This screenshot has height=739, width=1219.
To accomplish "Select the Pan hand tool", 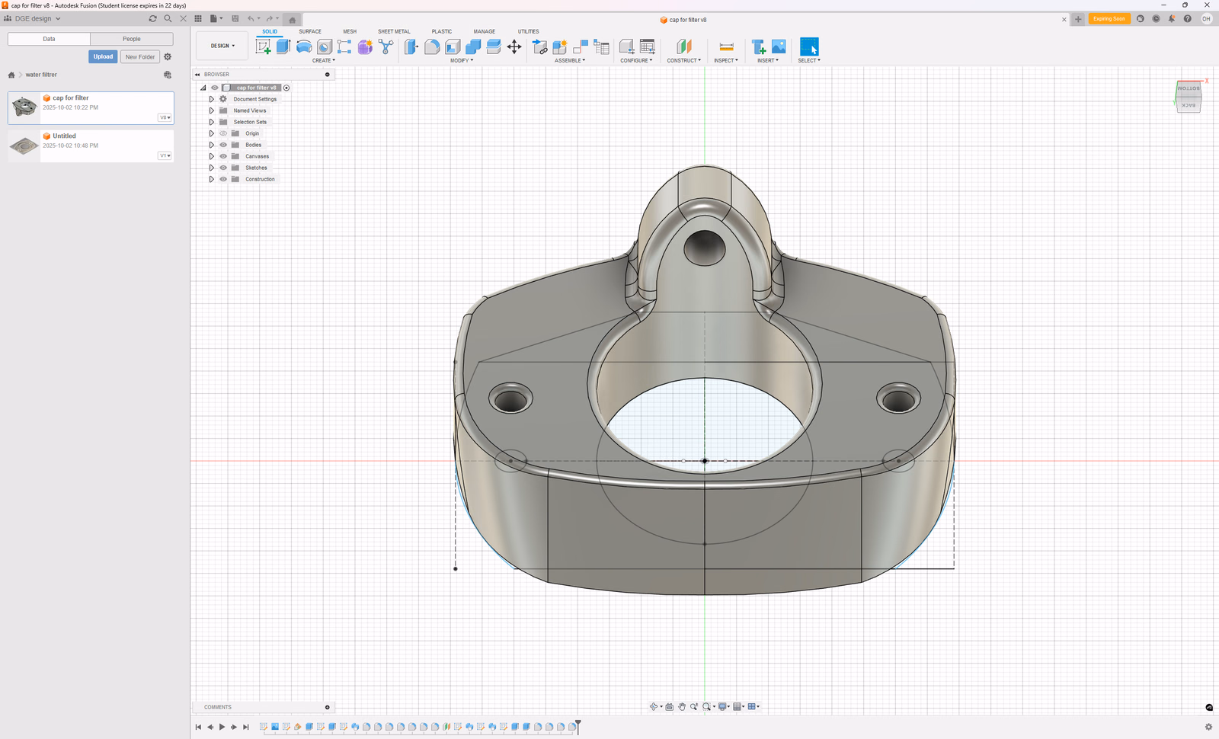I will pyautogui.click(x=682, y=707).
